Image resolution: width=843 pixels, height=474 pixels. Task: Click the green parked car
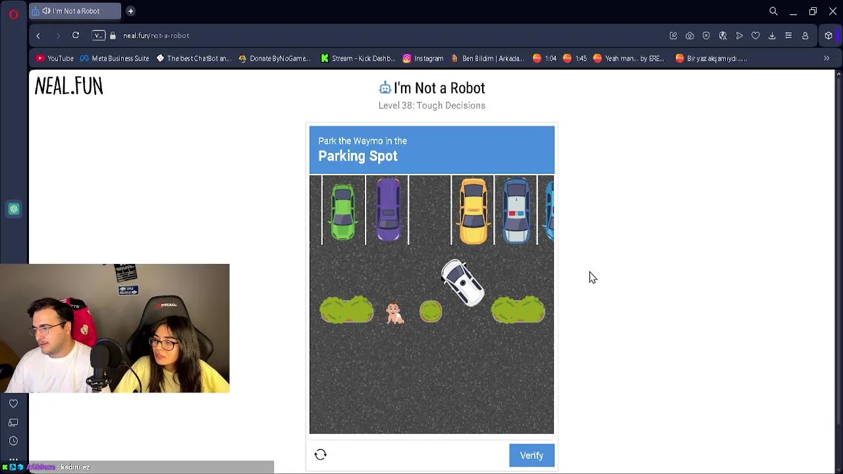(x=343, y=212)
